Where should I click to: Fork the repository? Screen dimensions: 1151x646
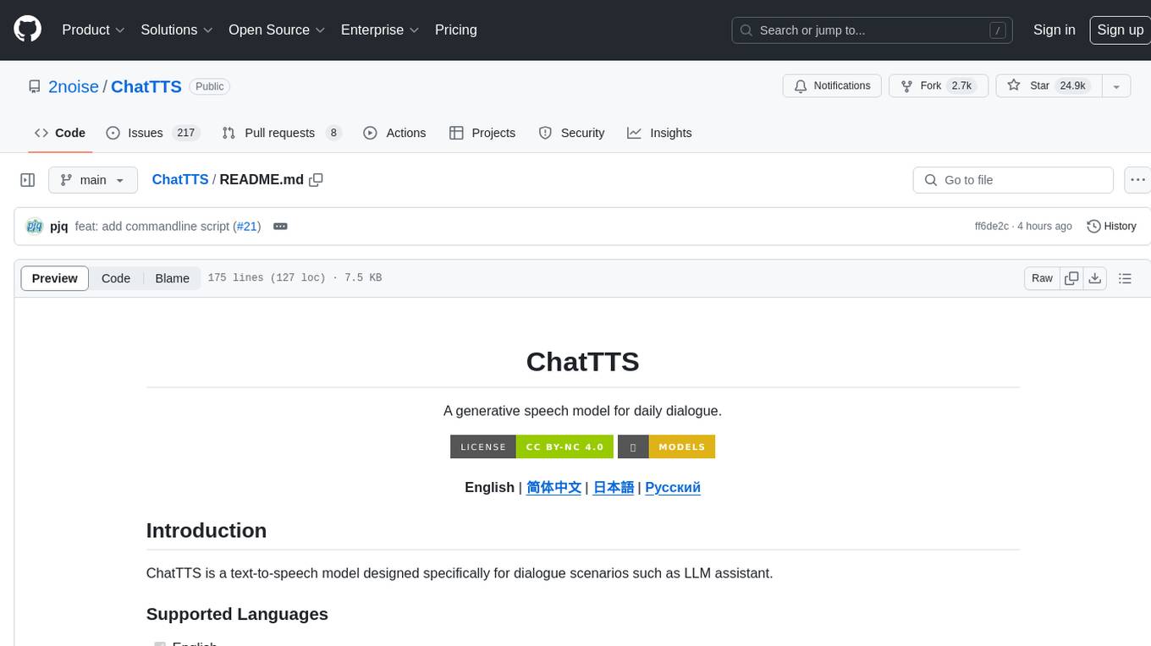point(939,86)
